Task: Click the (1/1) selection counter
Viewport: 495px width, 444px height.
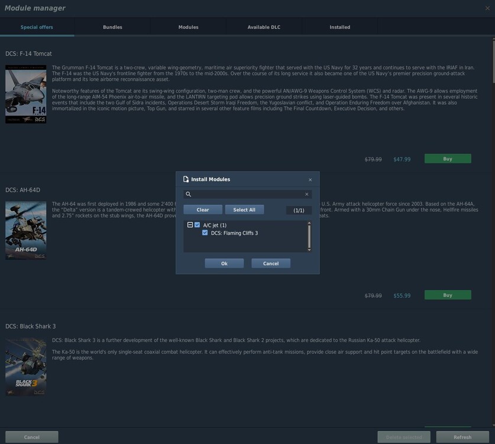Action: click(x=299, y=210)
